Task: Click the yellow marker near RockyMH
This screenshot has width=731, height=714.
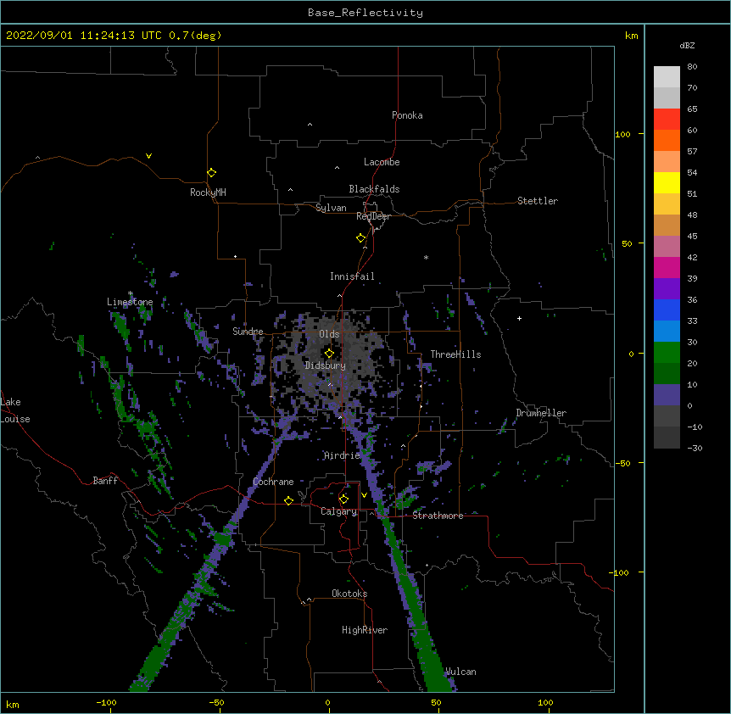Action: [x=212, y=173]
